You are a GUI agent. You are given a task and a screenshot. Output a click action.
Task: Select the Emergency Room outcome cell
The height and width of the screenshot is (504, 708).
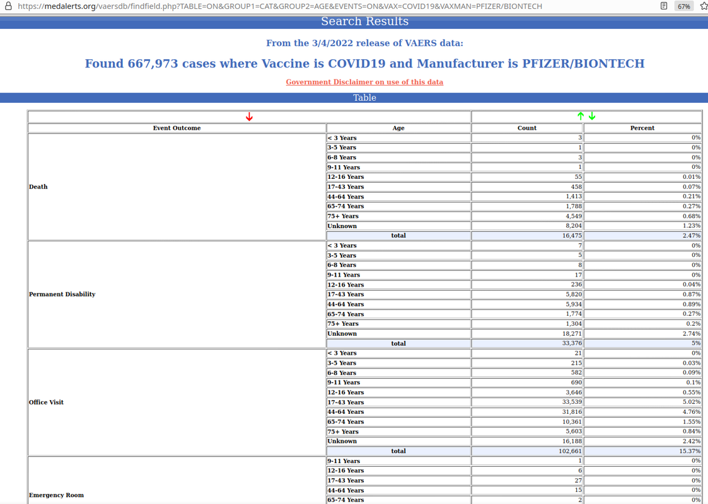point(177,481)
